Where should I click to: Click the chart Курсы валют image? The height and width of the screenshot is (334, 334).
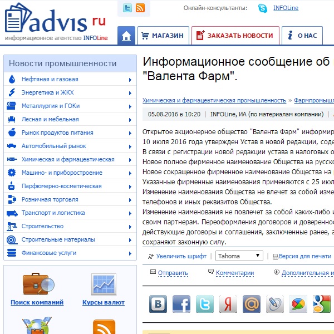click(104, 284)
